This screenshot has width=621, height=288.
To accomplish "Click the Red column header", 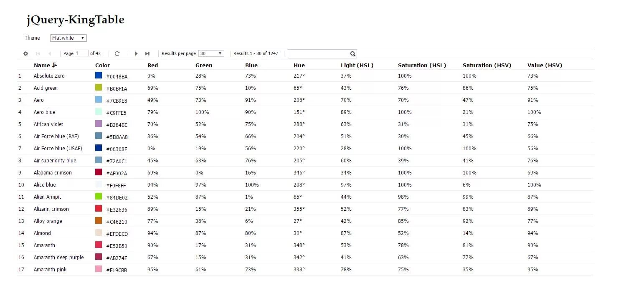I will pos(153,65).
